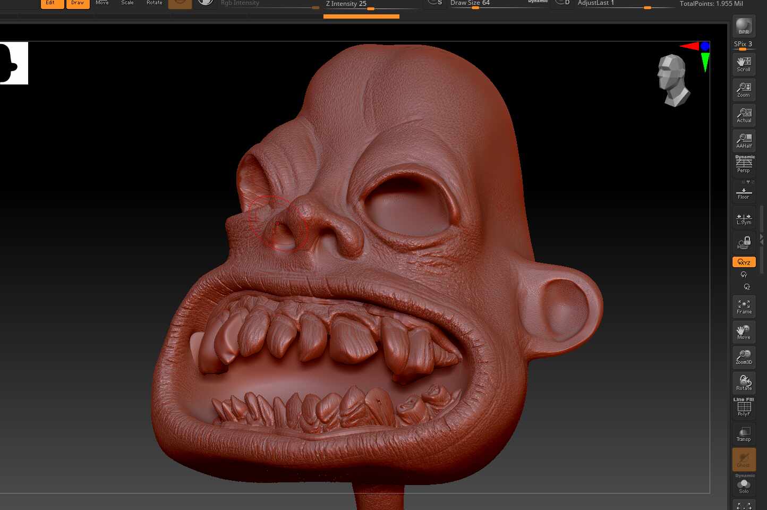The width and height of the screenshot is (767, 510).
Task: Activate Edit mode button
Action: pos(52,4)
